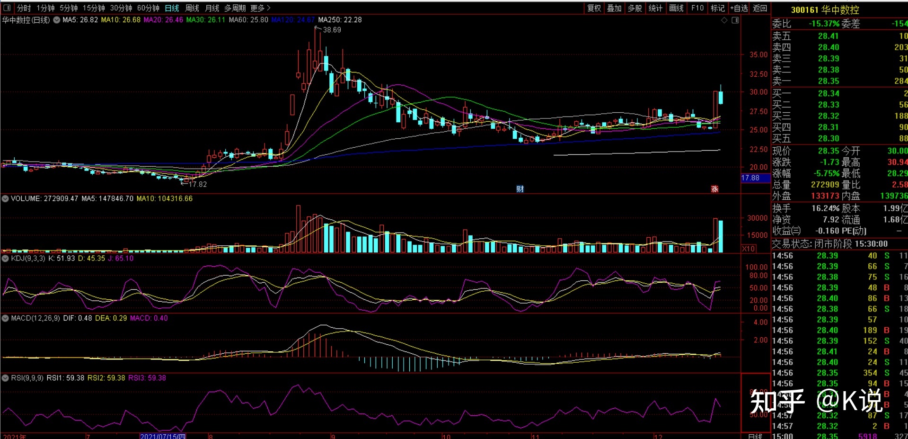Click the 卖五 price 28.41
The image size is (908, 439).
coord(829,36)
